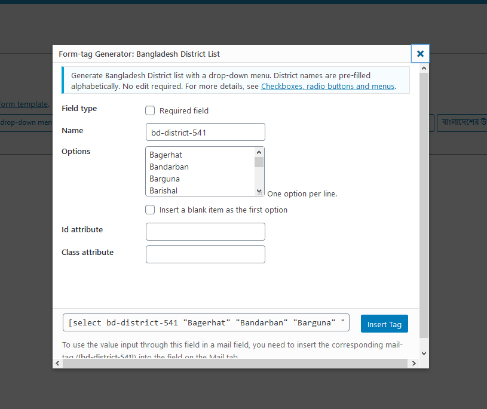Close the Form-tag Generator dialog
This screenshot has width=487, height=409.
pos(420,54)
